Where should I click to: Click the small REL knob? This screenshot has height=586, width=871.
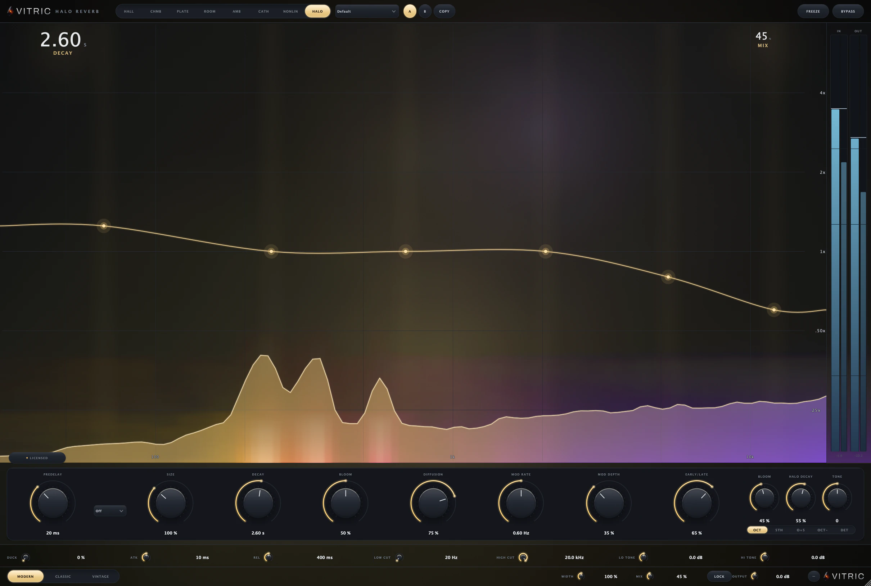268,557
